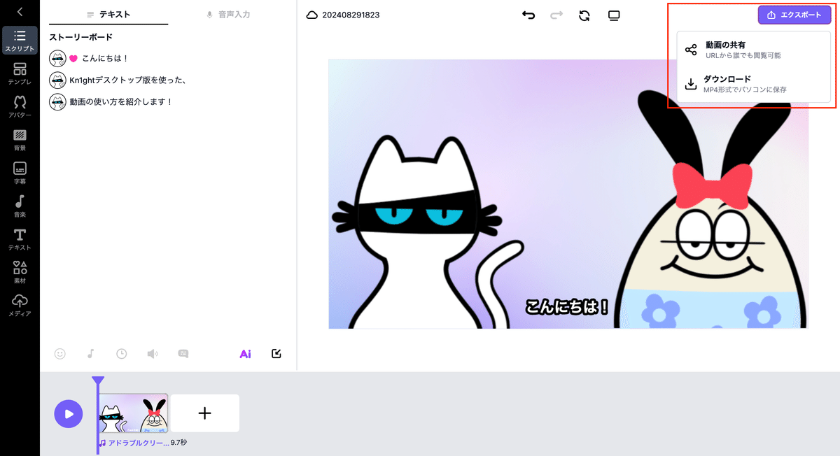Open the テキスト text panel in the sidebar

click(x=20, y=239)
